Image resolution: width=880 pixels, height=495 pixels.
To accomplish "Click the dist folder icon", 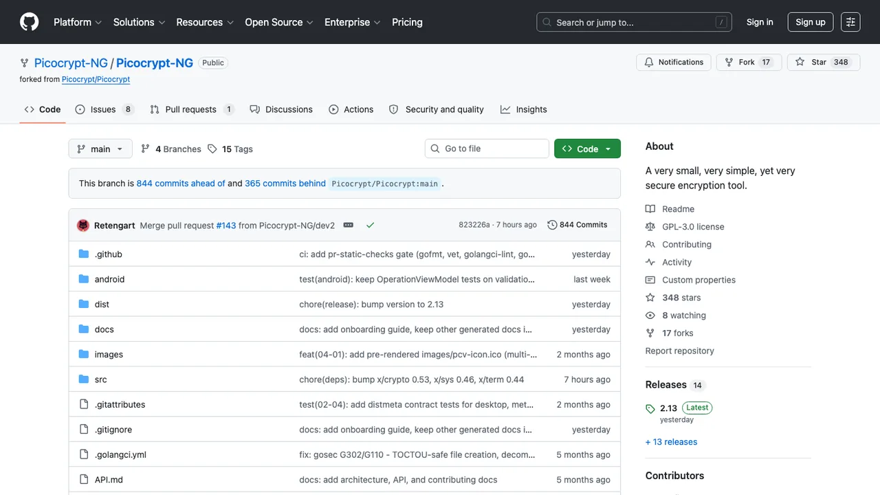I will tap(84, 305).
